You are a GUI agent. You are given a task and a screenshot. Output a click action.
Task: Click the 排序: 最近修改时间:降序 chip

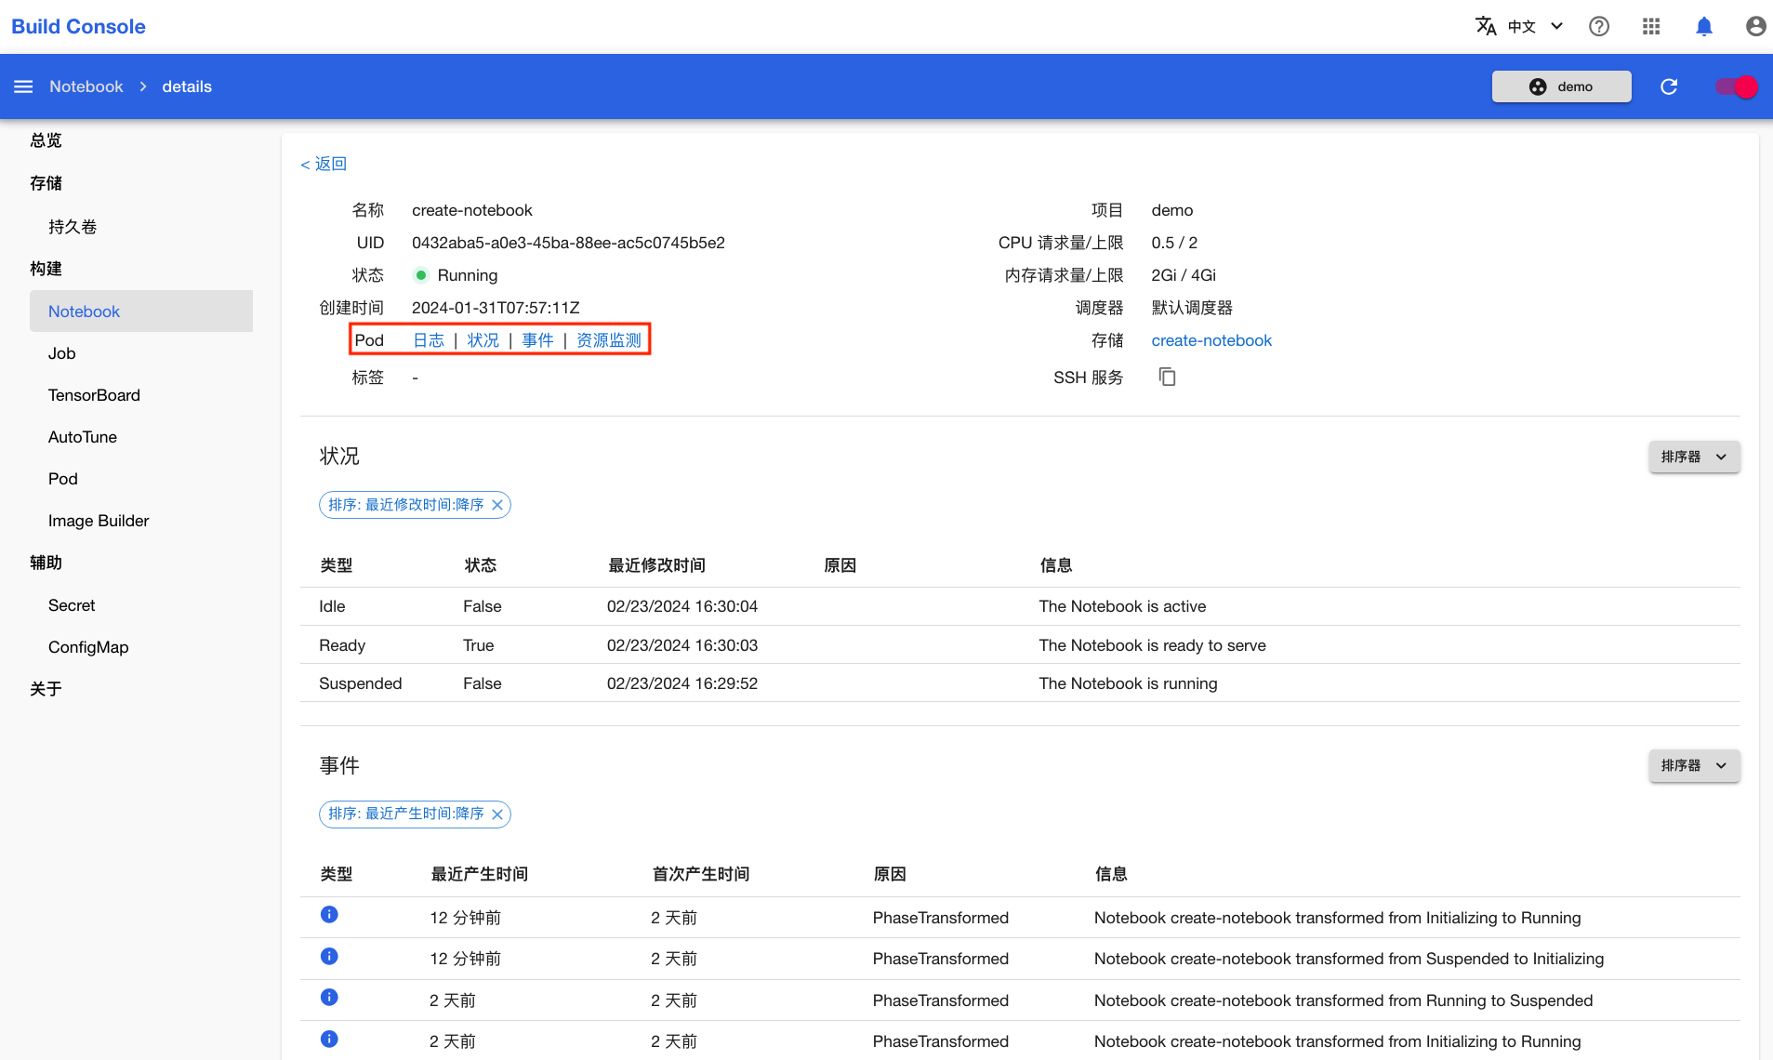(x=415, y=505)
